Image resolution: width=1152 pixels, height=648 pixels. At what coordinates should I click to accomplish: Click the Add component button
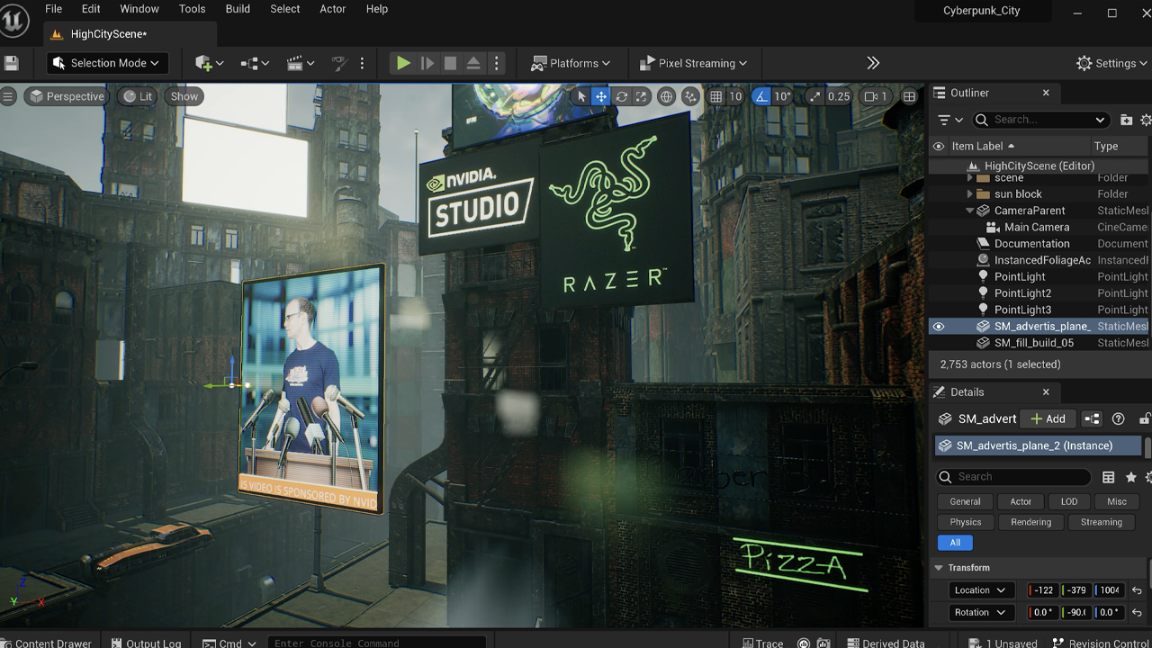pos(1048,418)
